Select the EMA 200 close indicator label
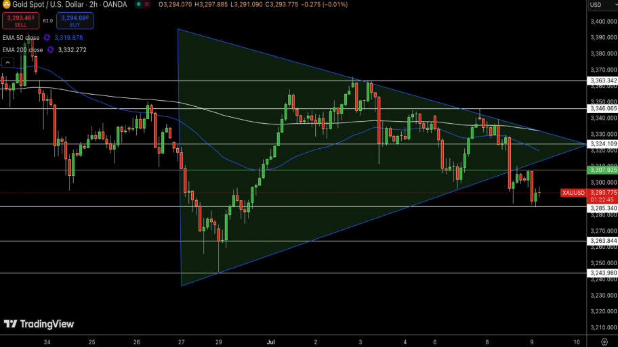Screen dimensions: 618x347 pyautogui.click(x=22, y=50)
